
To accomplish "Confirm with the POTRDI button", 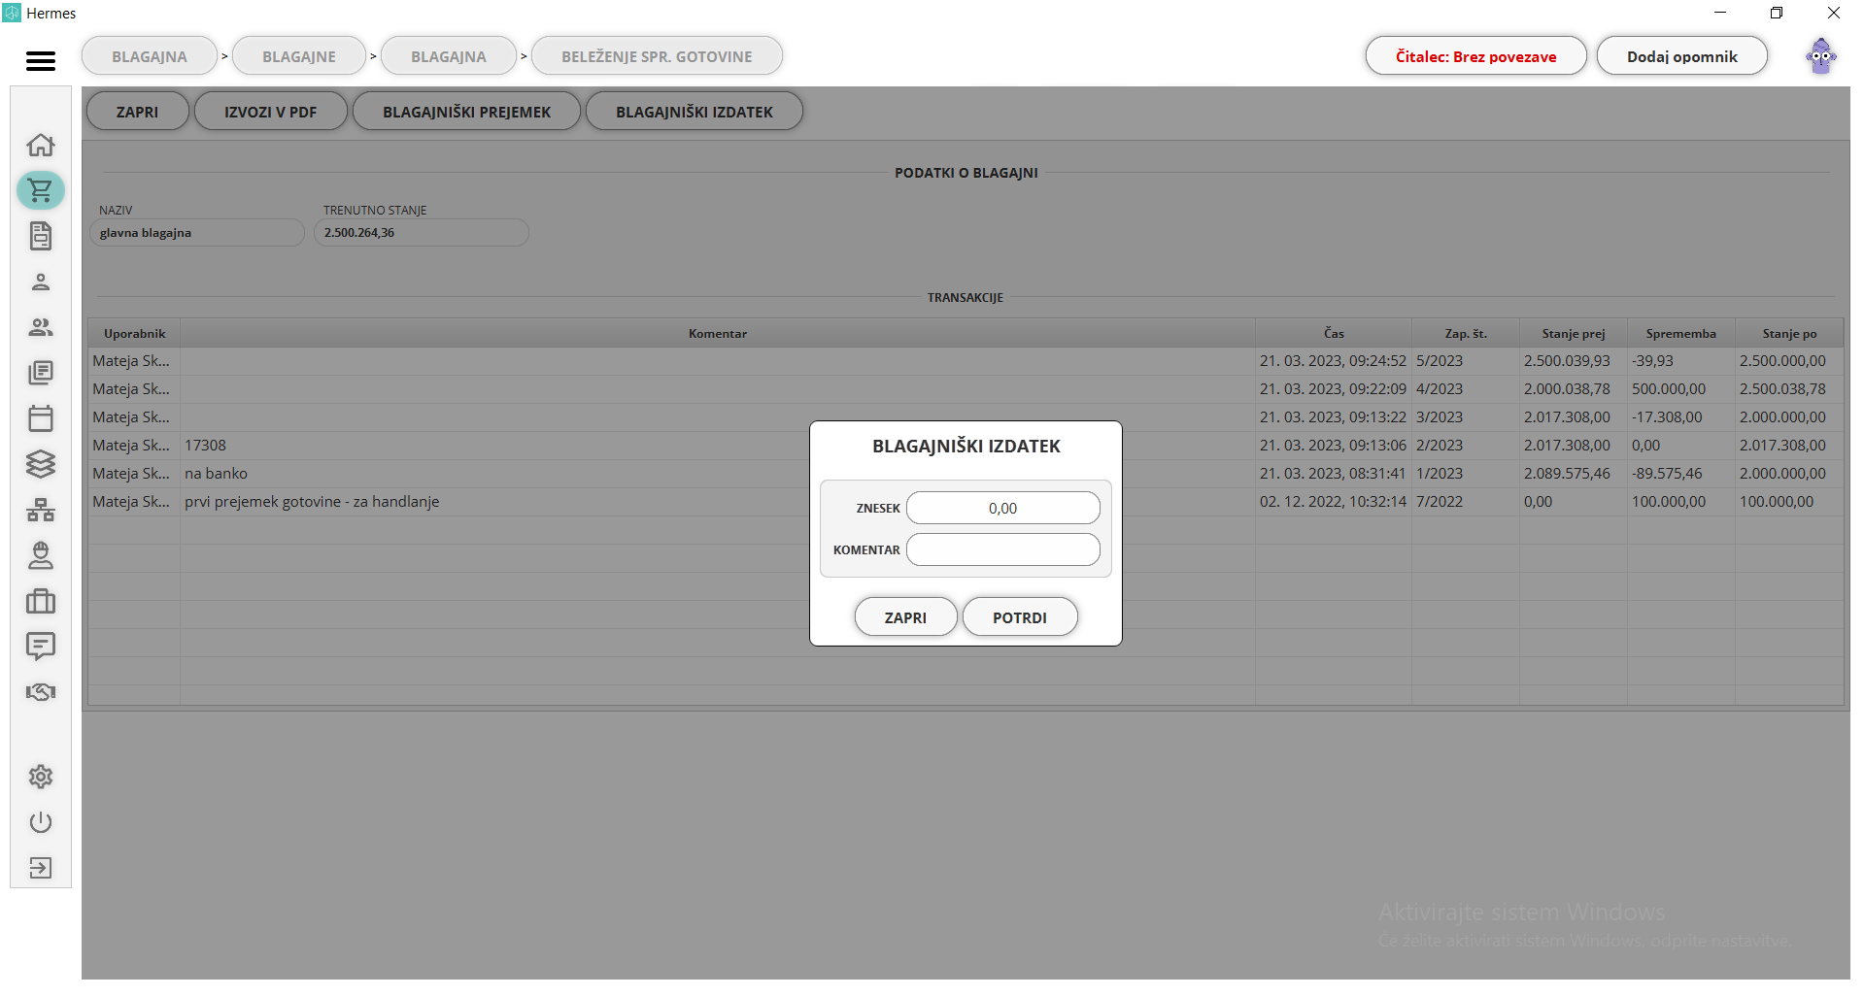I will tap(1020, 617).
